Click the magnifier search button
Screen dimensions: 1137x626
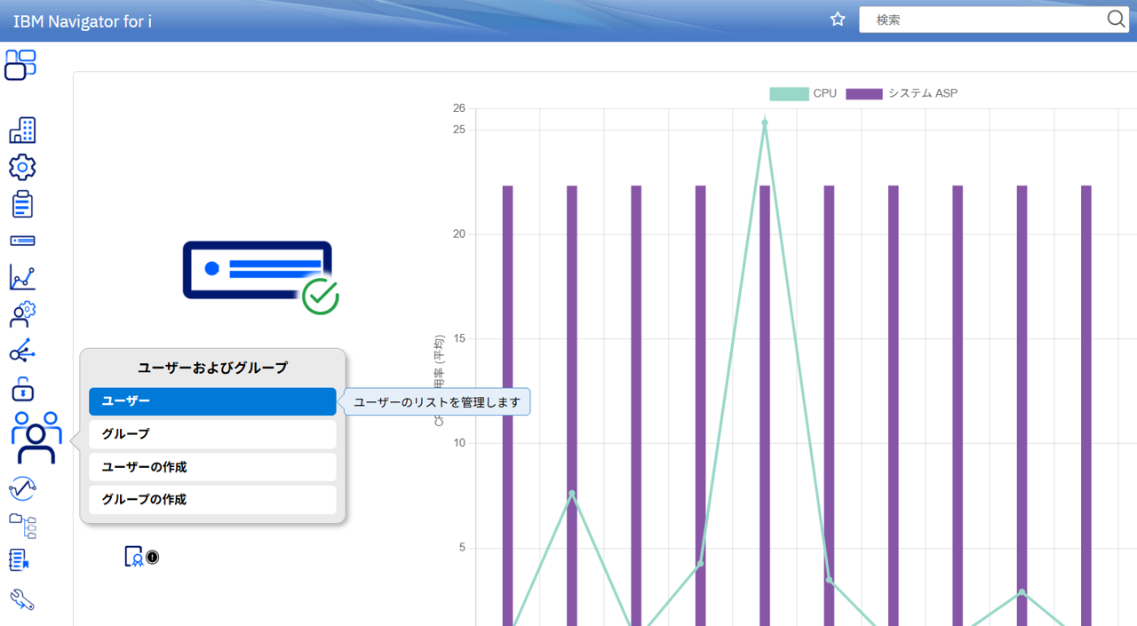click(1116, 20)
